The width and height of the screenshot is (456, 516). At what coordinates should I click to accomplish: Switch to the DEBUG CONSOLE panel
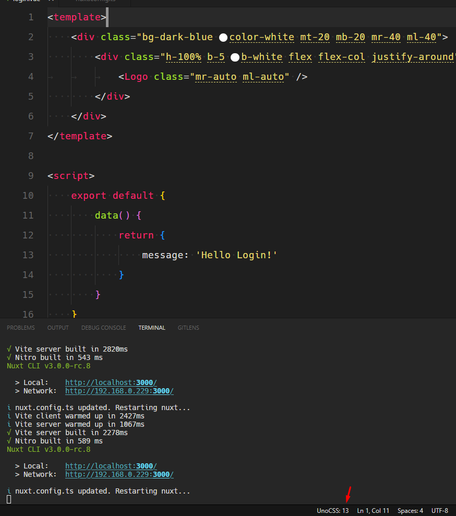tap(103, 328)
